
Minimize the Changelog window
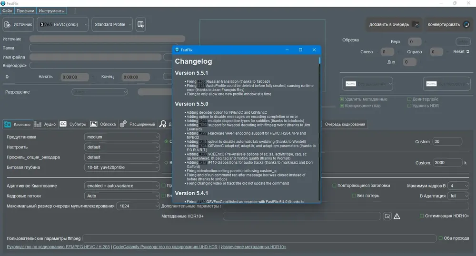click(x=287, y=50)
